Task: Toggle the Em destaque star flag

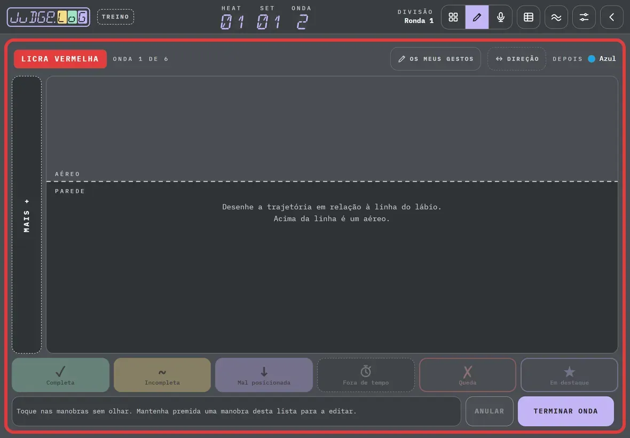Action: [569, 375]
